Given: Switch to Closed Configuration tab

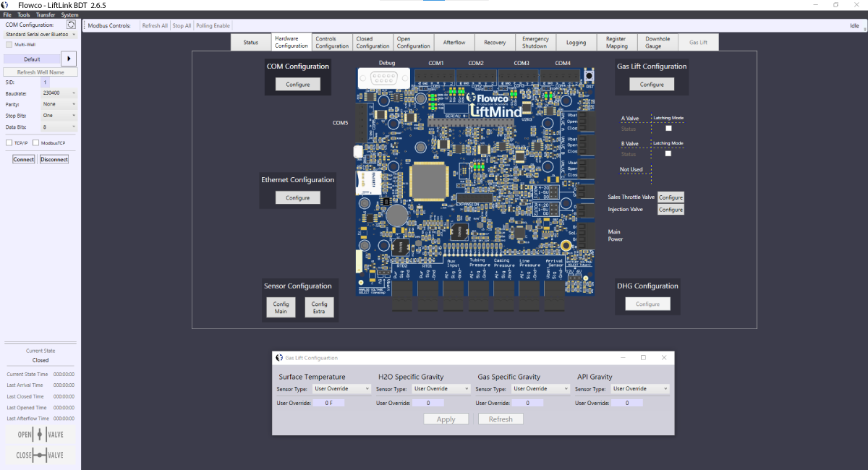Looking at the screenshot, I should tap(373, 43).
